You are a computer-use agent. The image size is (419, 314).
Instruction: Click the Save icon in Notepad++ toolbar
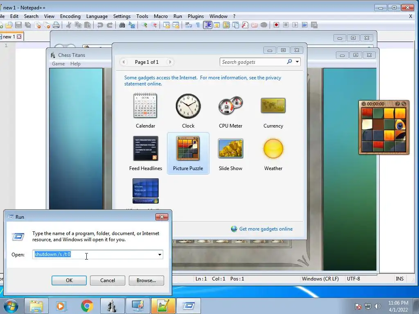(x=18, y=25)
